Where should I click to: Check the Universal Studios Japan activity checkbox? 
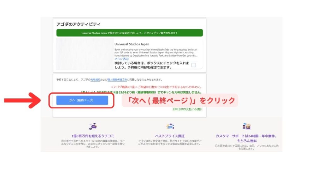(193, 65)
